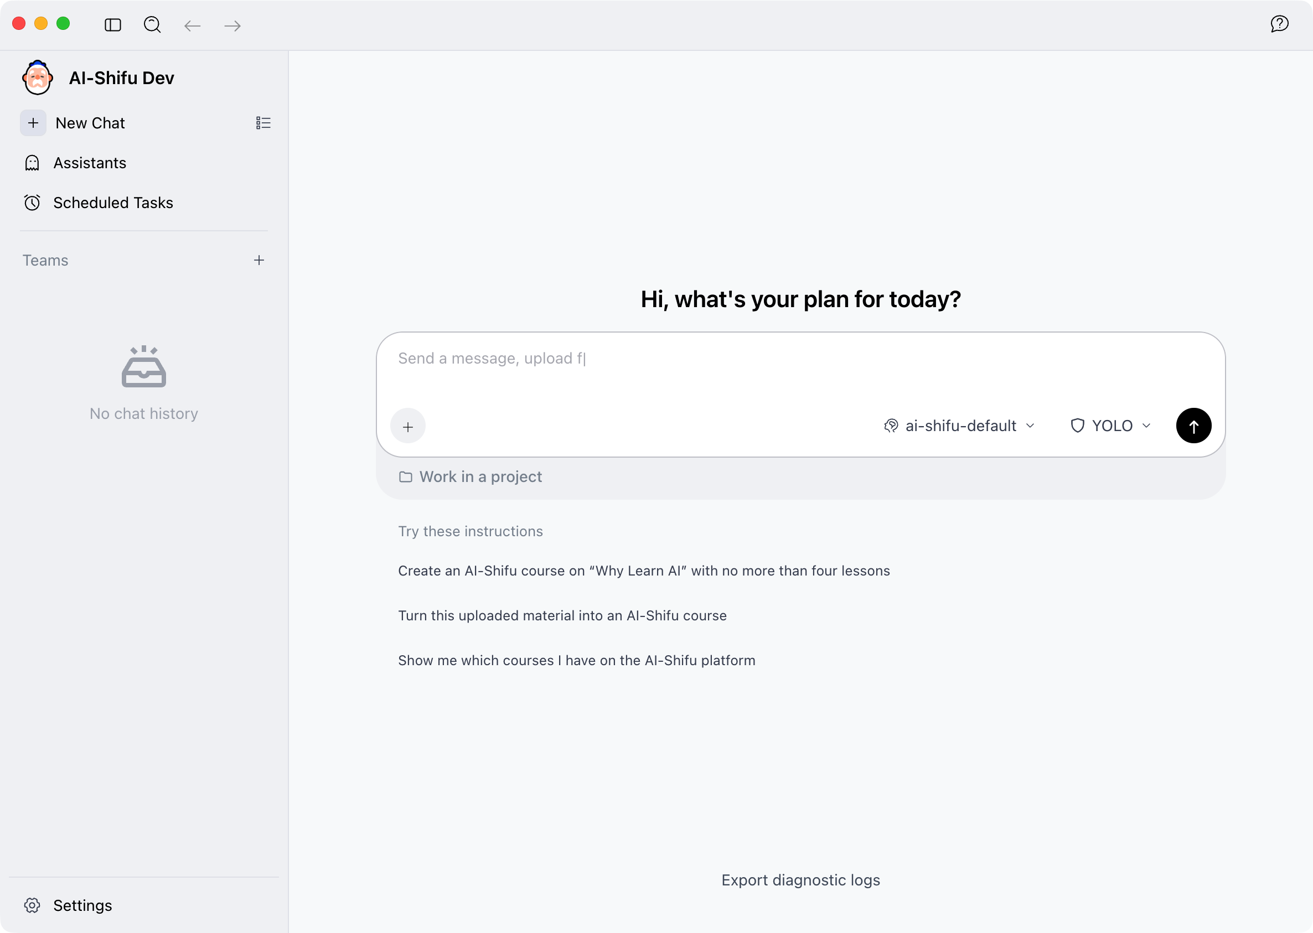The height and width of the screenshot is (933, 1313).
Task: Expand the ai-shifu-default model dropdown
Action: tap(960, 426)
